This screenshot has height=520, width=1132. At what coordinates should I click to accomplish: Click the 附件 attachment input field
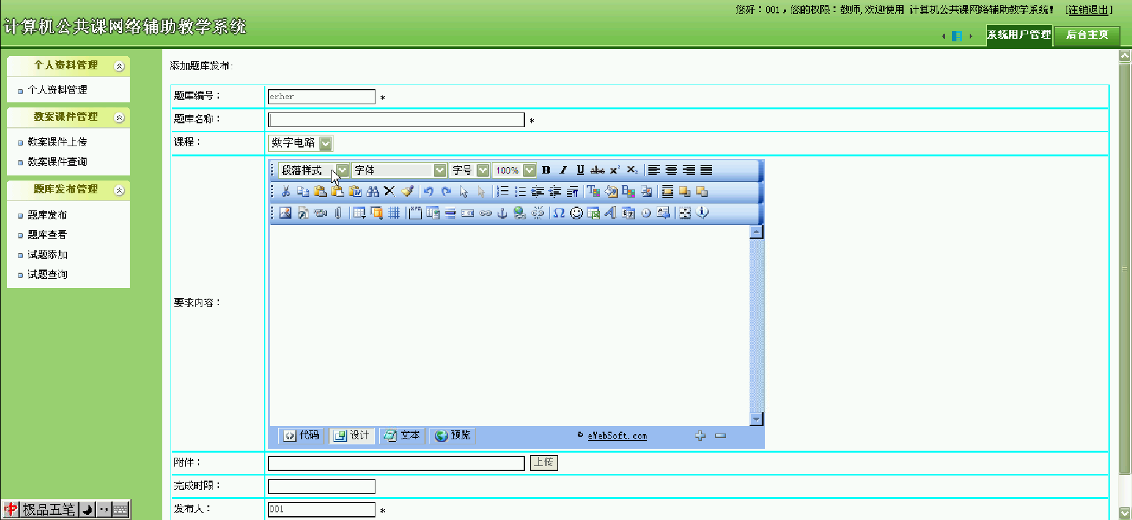click(396, 463)
